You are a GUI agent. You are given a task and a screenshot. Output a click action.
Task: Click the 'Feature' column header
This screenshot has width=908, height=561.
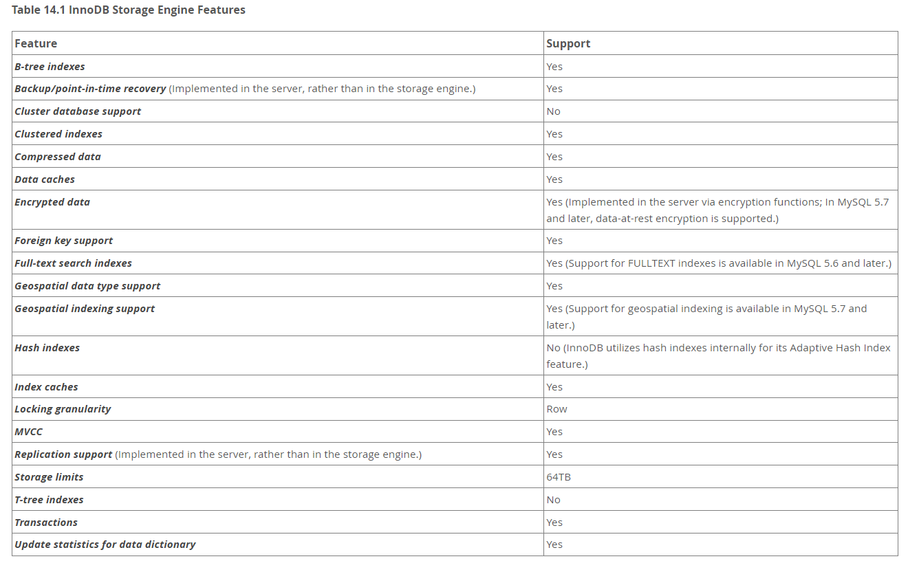[x=36, y=43]
